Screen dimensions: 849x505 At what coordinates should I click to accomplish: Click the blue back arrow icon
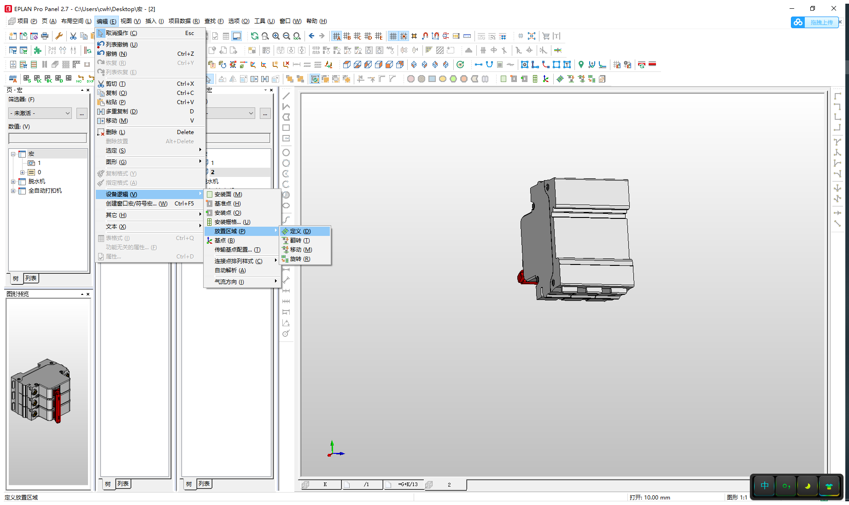coord(311,36)
